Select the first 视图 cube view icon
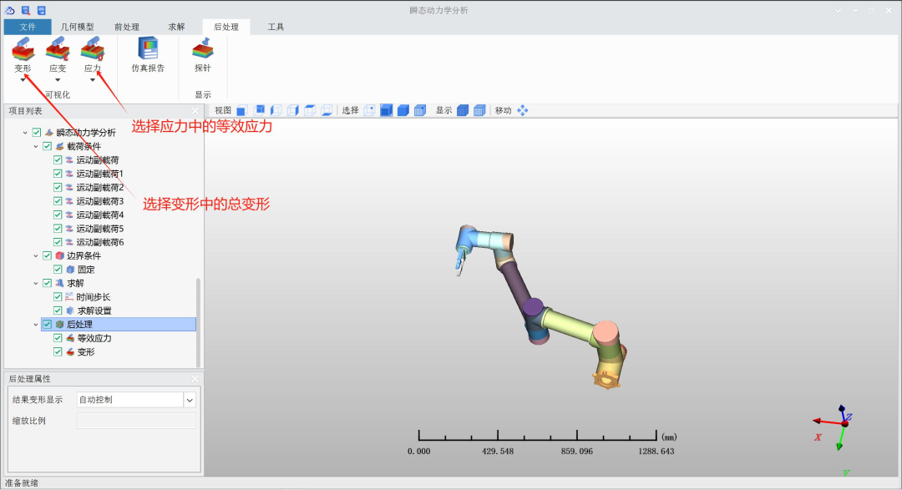Viewport: 902px width, 490px height. [x=241, y=110]
